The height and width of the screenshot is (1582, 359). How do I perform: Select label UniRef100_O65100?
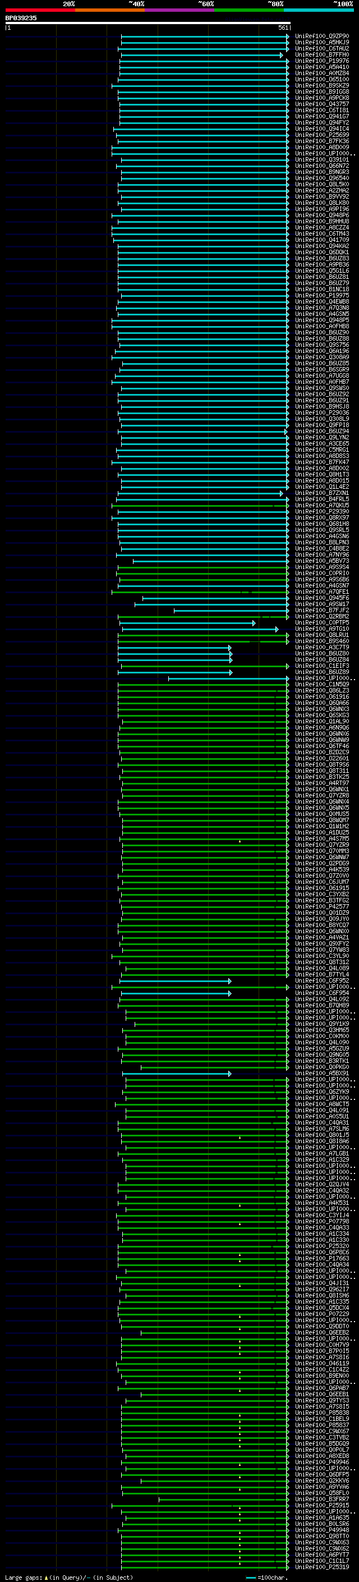pyautogui.click(x=322, y=79)
